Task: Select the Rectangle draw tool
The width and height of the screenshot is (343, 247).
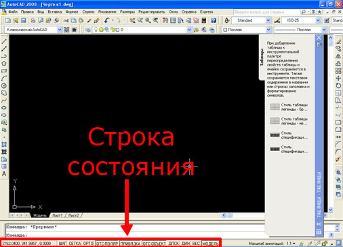Action: (x=4, y=71)
